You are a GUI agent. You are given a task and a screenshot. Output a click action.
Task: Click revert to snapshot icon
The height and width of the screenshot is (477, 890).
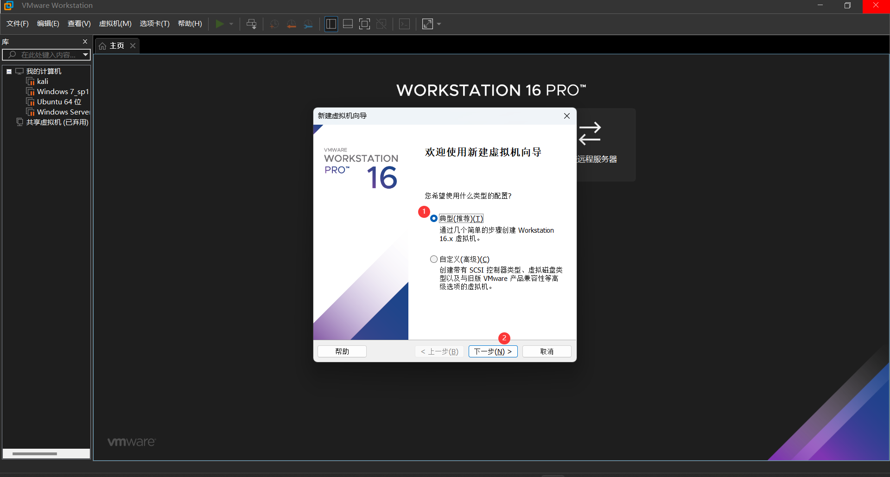pos(292,24)
